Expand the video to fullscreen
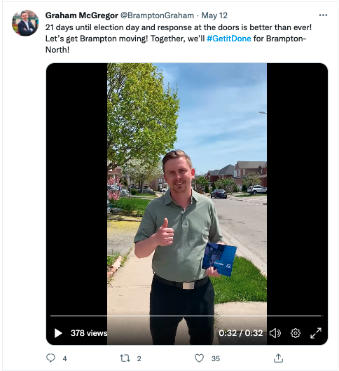The width and height of the screenshot is (339, 371). point(316,333)
